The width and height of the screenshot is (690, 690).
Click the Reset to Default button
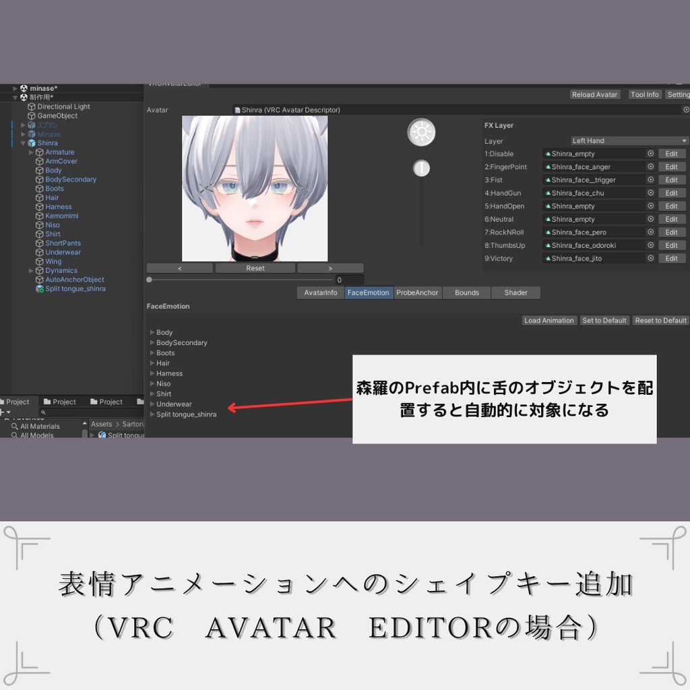pos(660,320)
